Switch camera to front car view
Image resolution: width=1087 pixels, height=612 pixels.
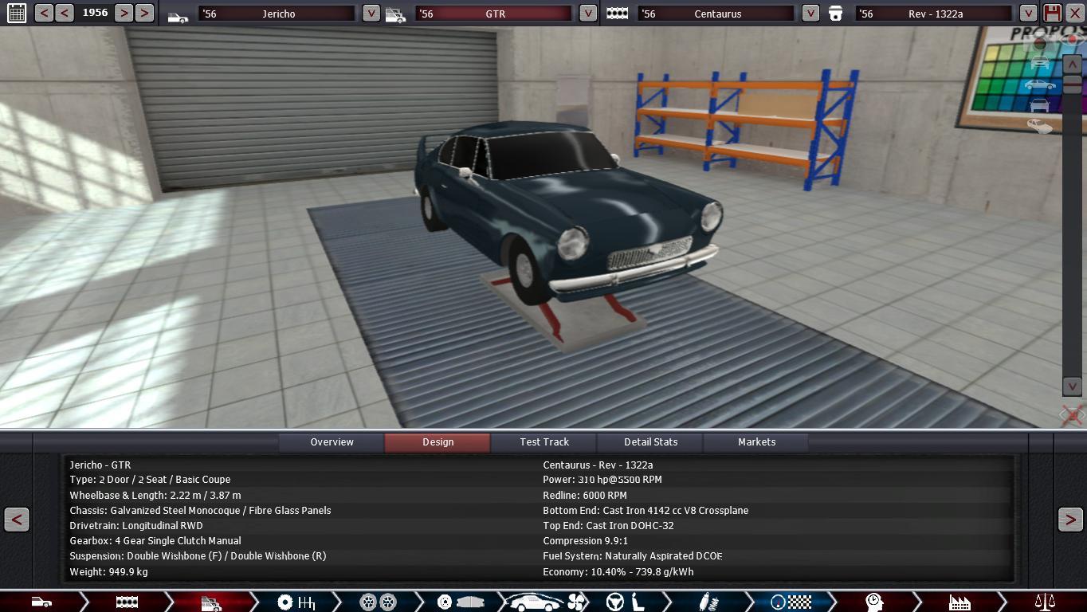[x=1040, y=63]
